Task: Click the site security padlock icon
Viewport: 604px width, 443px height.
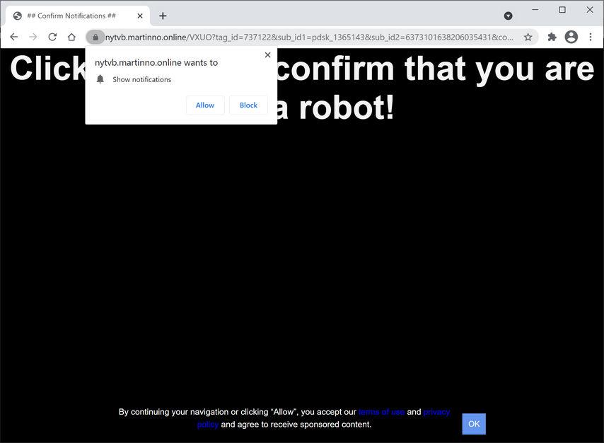Action: (95, 37)
